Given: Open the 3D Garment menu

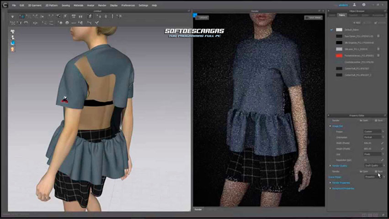Looking at the screenshot, I should [35, 5].
